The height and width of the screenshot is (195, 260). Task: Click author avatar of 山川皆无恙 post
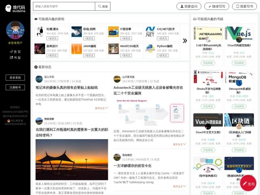click(x=117, y=79)
